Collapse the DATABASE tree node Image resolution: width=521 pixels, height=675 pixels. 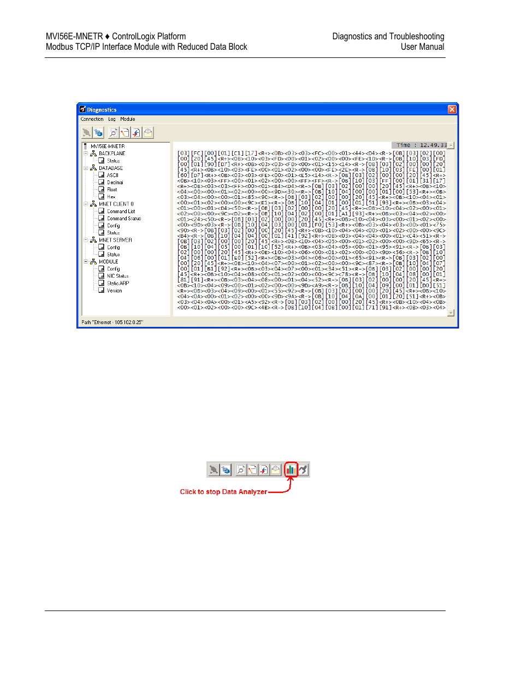point(86,168)
